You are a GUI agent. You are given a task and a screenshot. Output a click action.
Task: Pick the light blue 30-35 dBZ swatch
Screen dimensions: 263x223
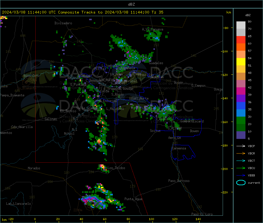click(x=241, y=113)
